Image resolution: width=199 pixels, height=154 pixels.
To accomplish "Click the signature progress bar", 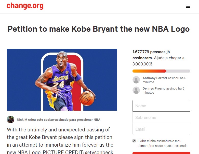I will 161,71.
